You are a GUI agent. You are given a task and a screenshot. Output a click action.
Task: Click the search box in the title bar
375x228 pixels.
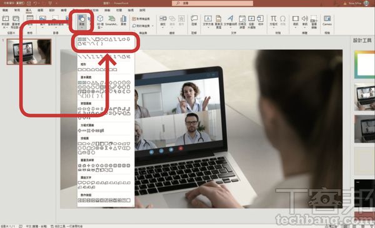(212, 3)
